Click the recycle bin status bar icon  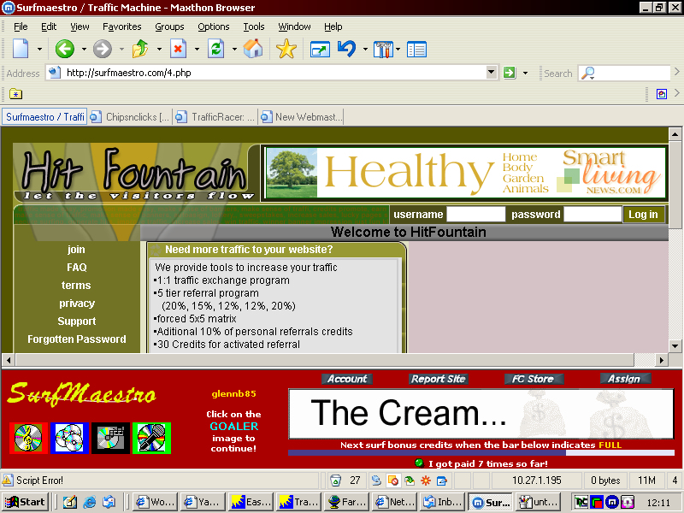(335, 481)
